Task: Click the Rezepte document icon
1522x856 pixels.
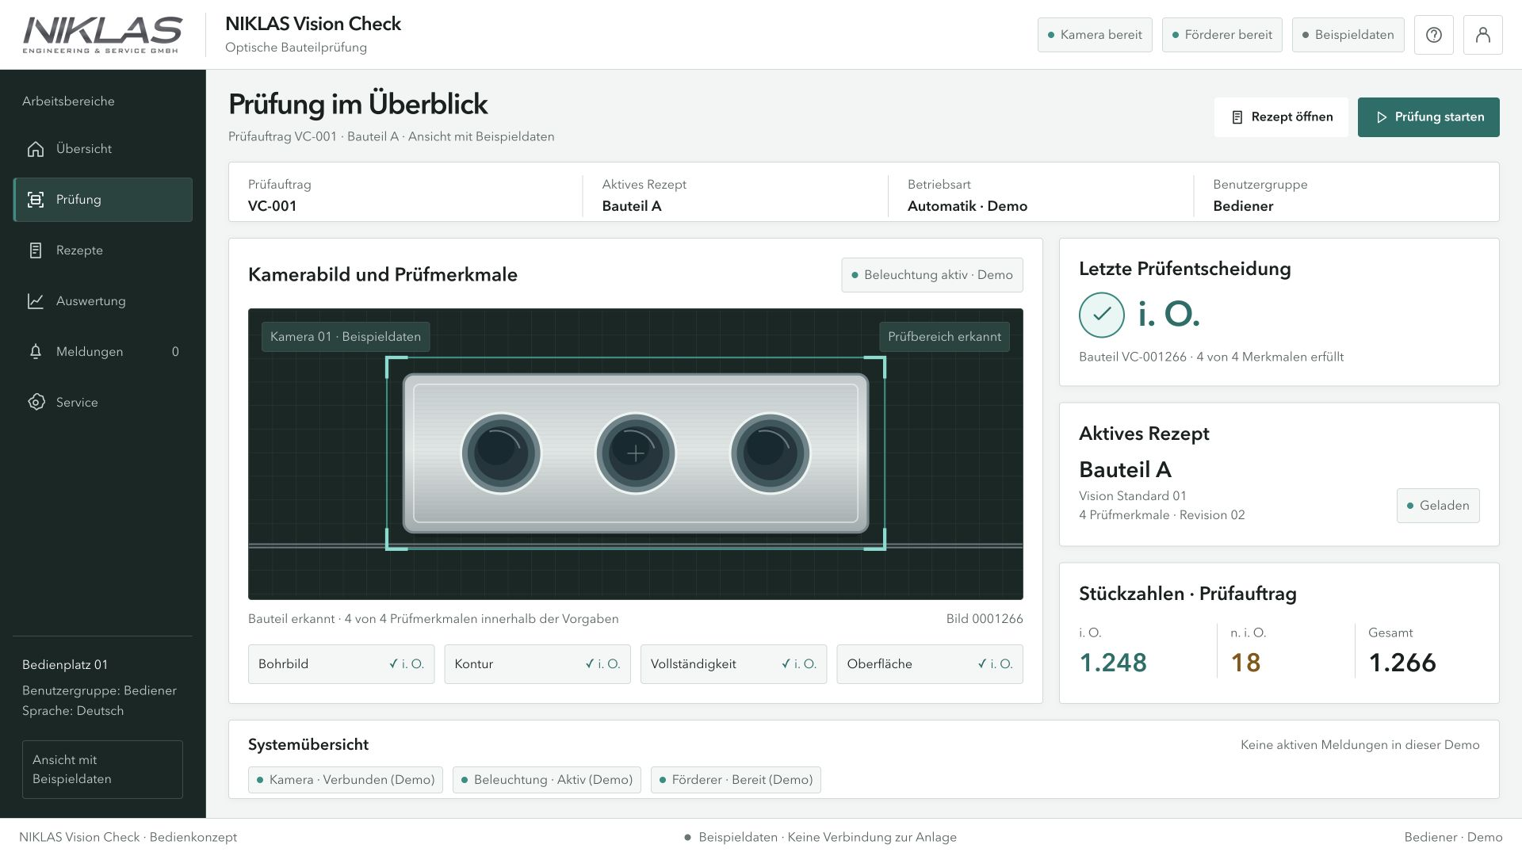Action: pyautogui.click(x=36, y=250)
